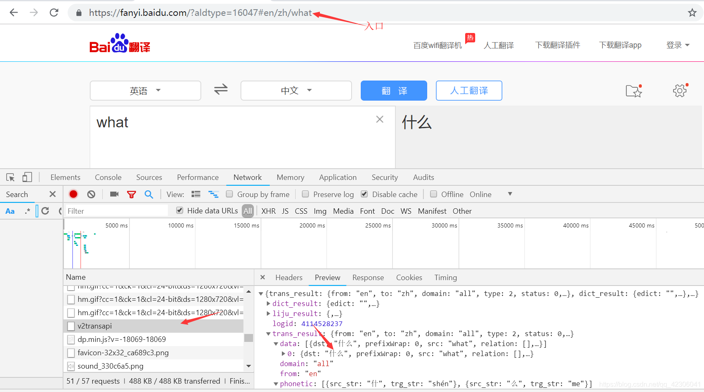Select sound_330c6a5.png request row
The image size is (704, 392).
[154, 366]
